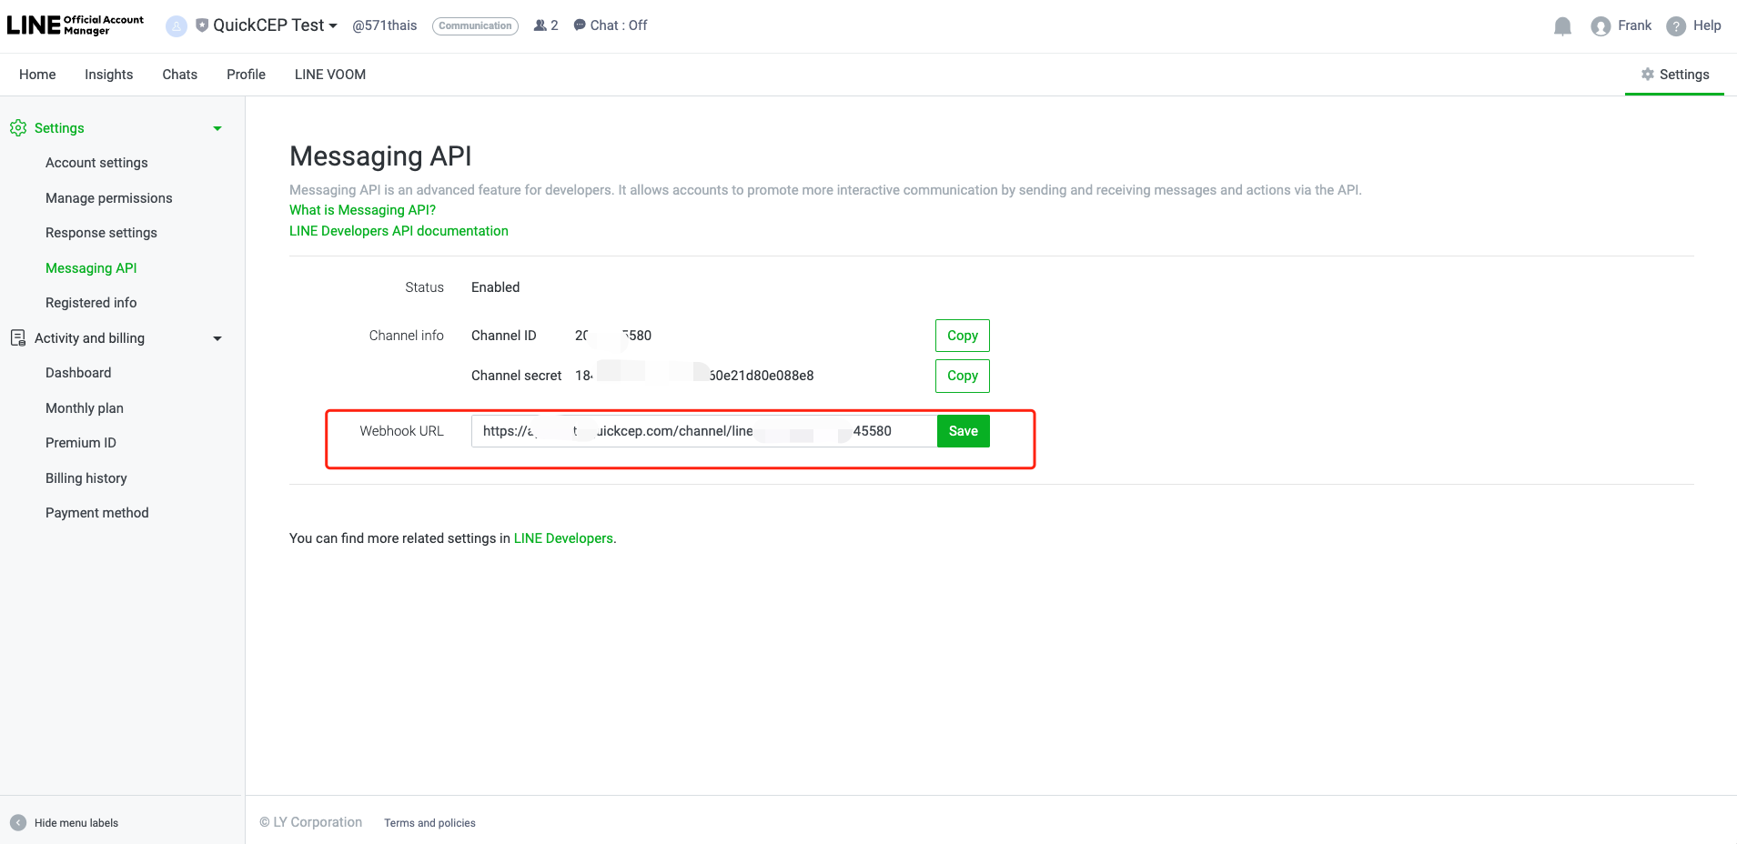Open the Profile tab
This screenshot has width=1737, height=844.
pos(247,75)
